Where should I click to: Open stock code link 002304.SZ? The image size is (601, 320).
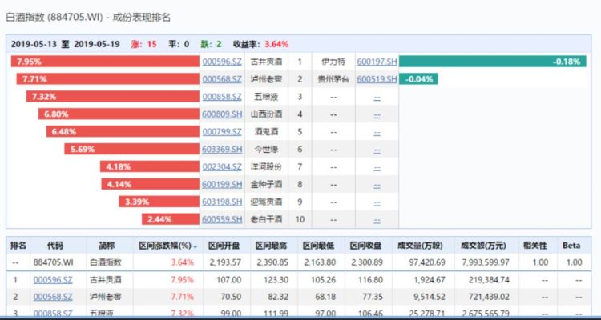[x=222, y=167]
